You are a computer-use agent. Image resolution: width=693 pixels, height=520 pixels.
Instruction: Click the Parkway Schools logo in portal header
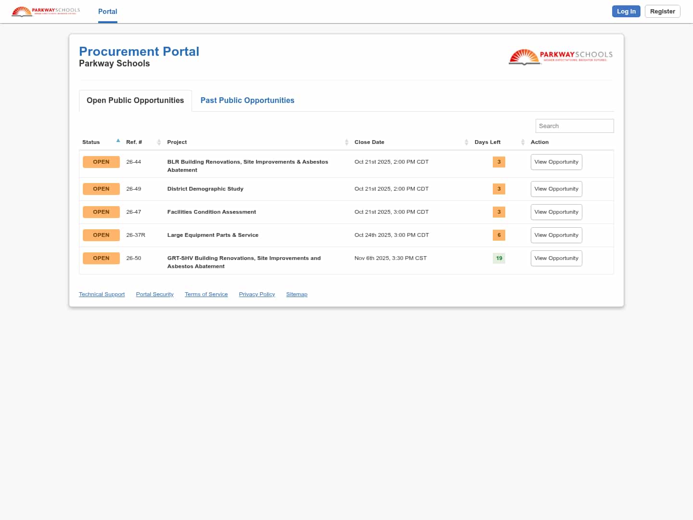[561, 57]
